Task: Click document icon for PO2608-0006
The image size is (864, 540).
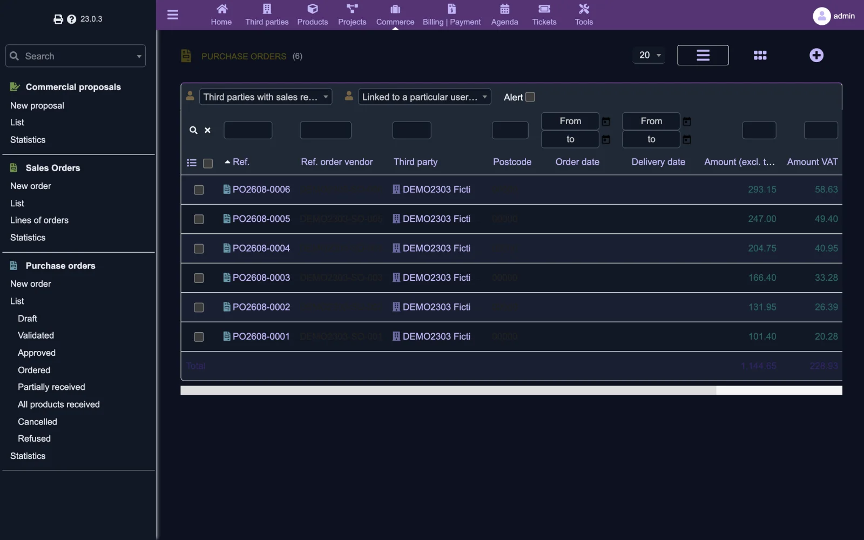Action: pyautogui.click(x=227, y=189)
